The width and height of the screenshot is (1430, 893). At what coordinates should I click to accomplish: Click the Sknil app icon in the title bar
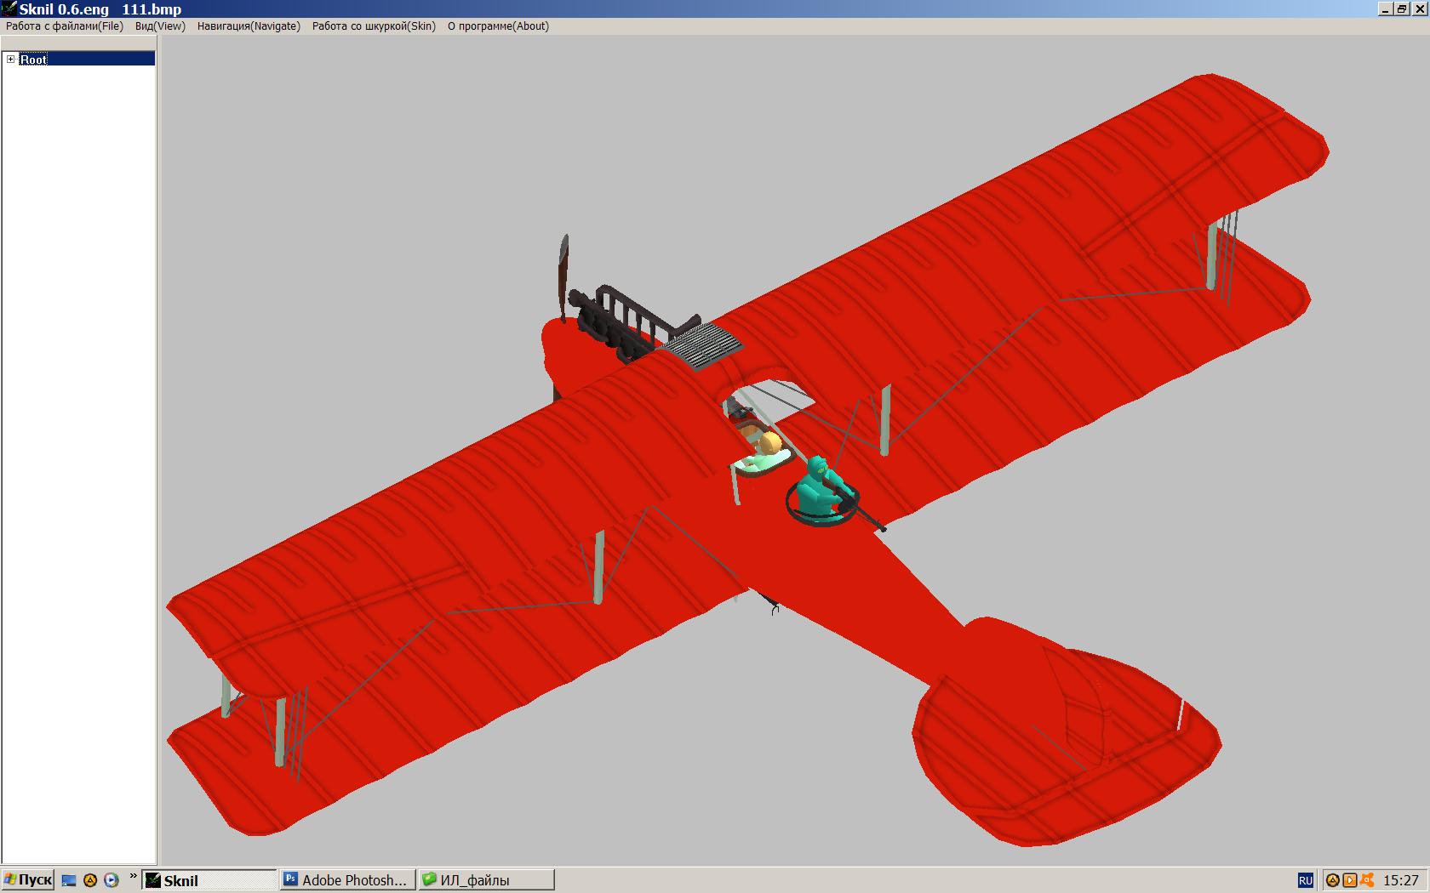9,9
